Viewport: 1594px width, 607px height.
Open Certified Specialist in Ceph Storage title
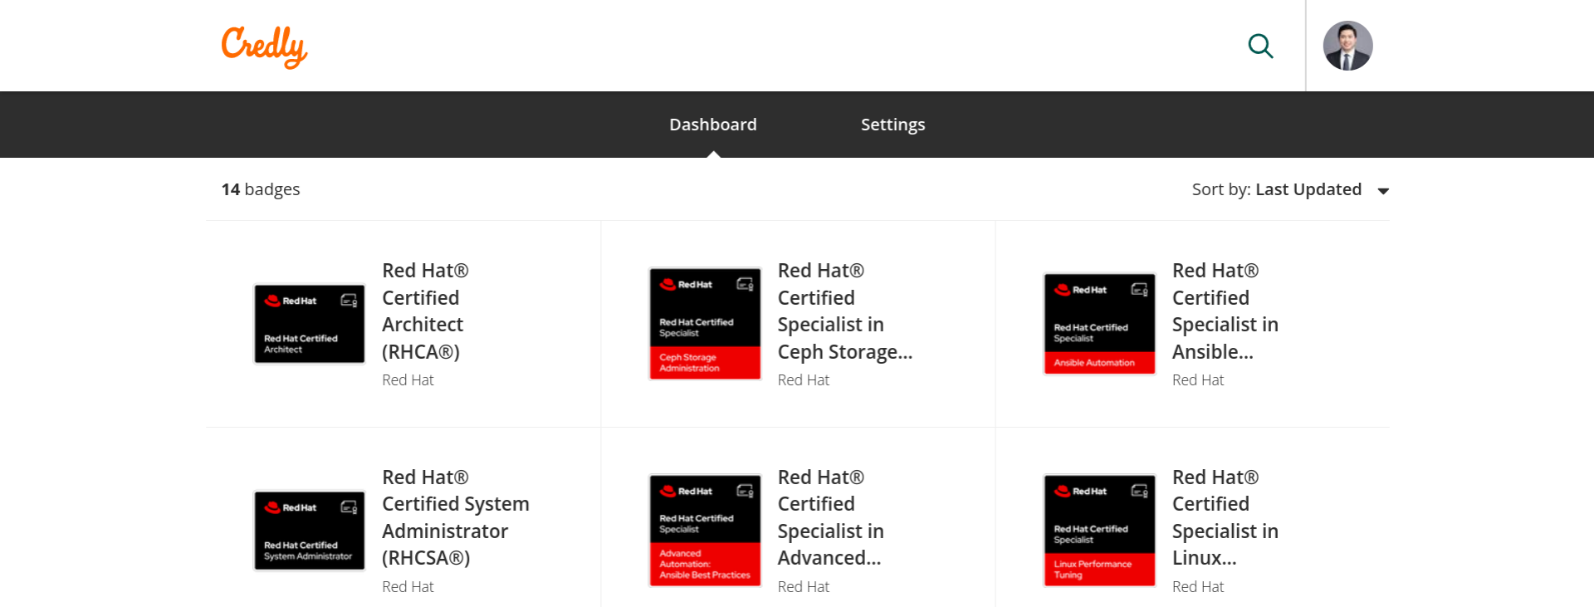click(845, 311)
